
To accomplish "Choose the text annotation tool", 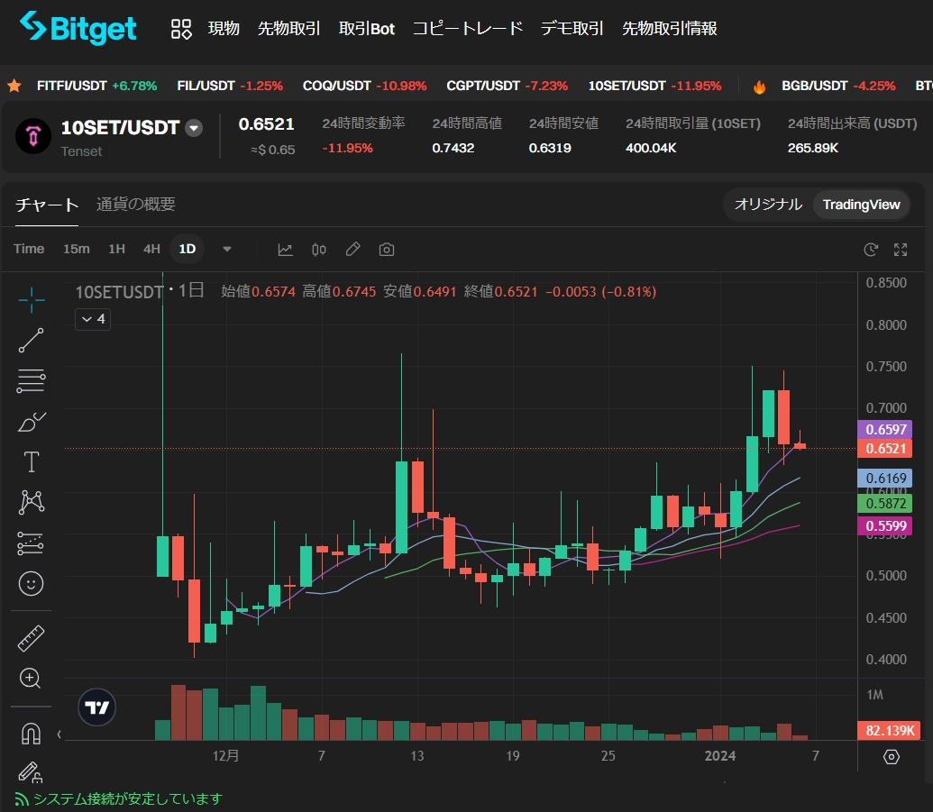I will coord(31,462).
